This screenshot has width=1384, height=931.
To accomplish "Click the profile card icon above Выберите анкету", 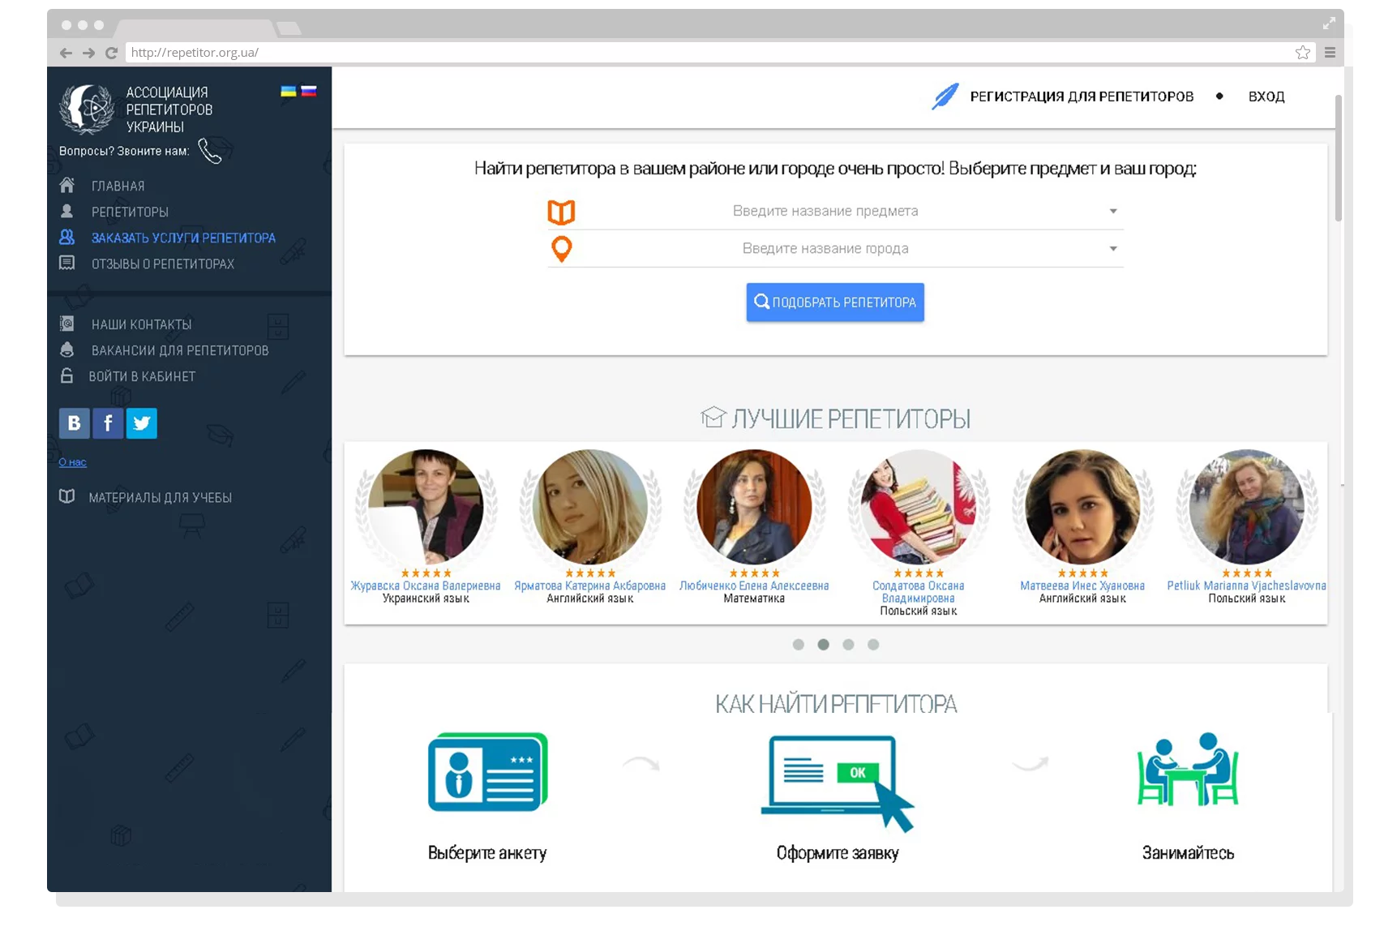I will click(488, 772).
